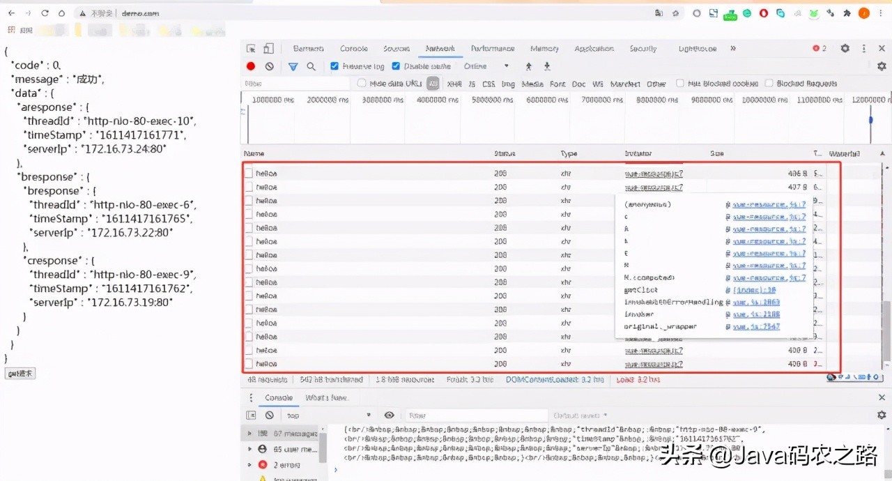Uncheck the Disable cache checkbox

(396, 66)
